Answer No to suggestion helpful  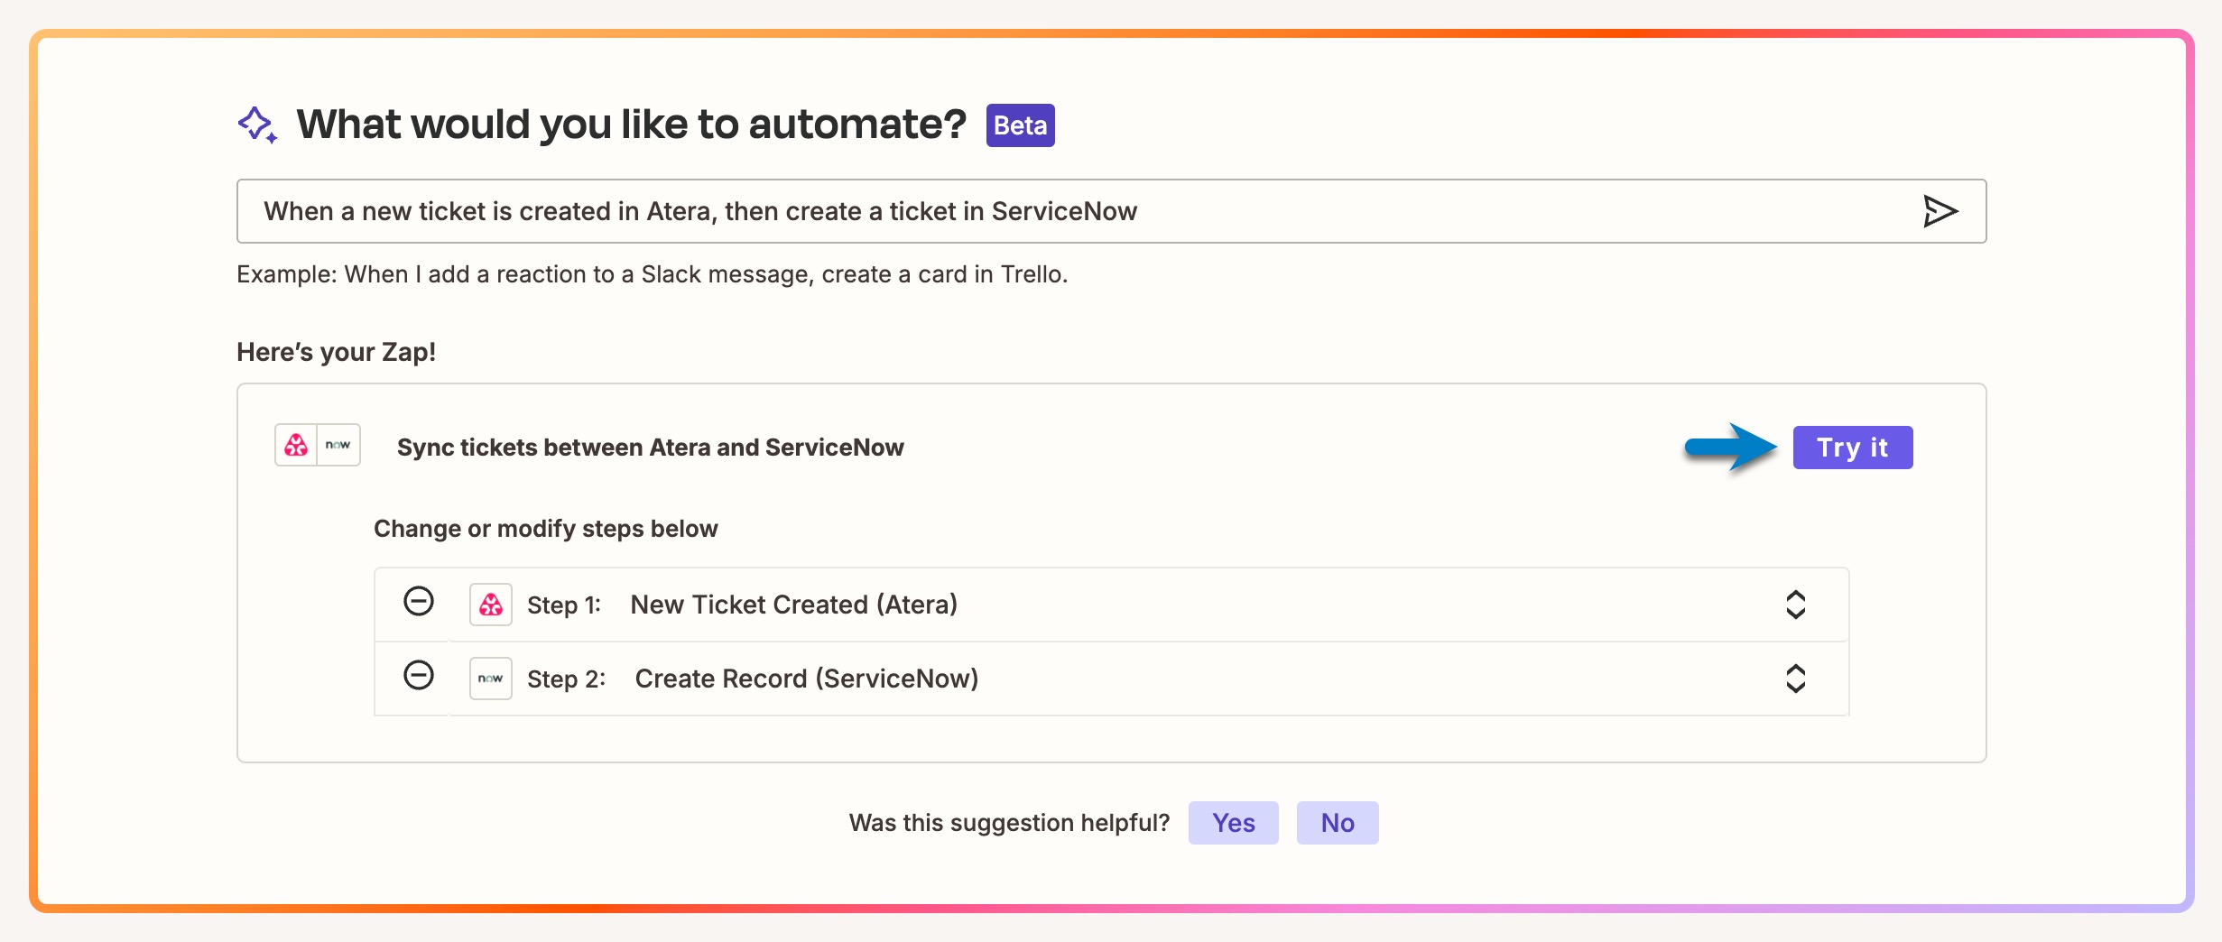point(1338,823)
